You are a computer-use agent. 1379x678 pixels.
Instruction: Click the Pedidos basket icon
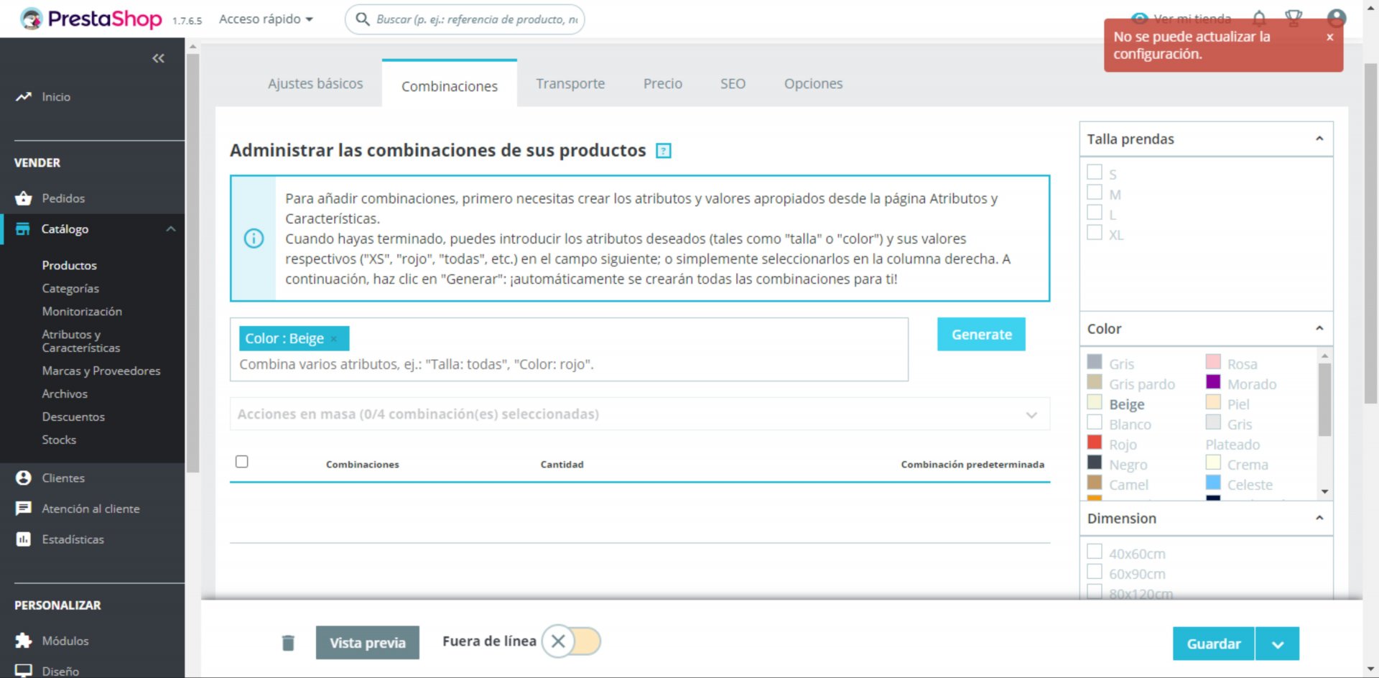tap(24, 198)
